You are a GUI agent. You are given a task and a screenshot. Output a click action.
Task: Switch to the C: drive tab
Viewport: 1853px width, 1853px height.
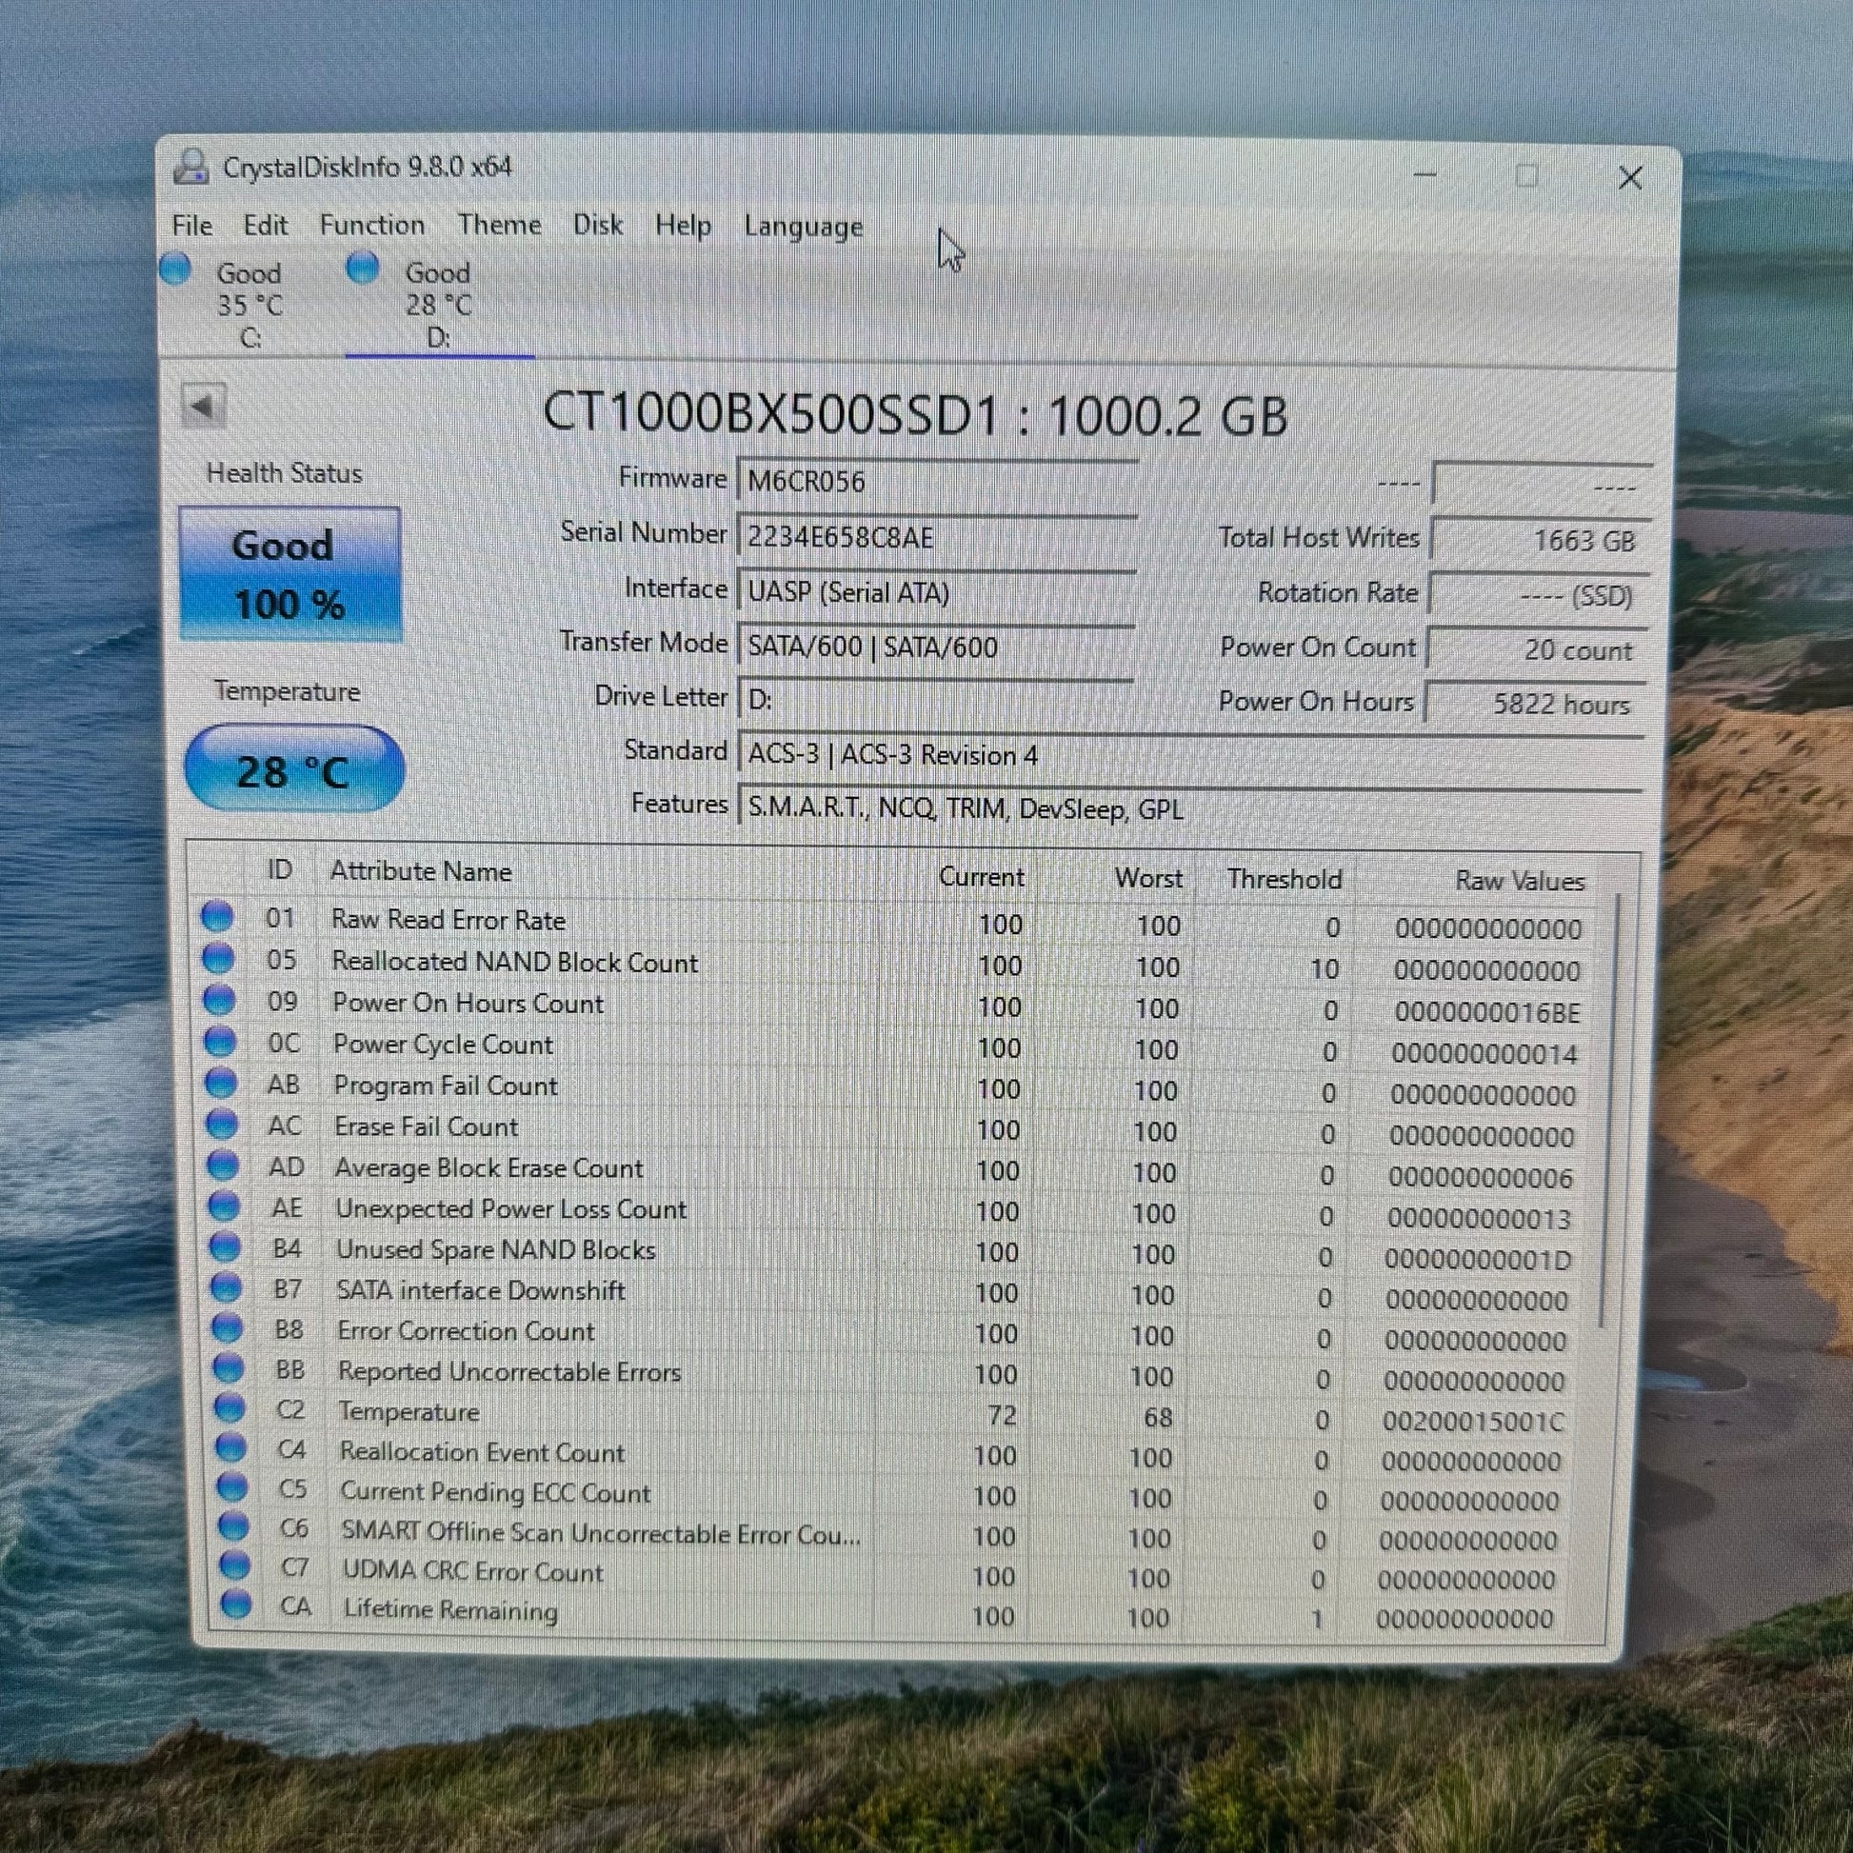click(249, 305)
